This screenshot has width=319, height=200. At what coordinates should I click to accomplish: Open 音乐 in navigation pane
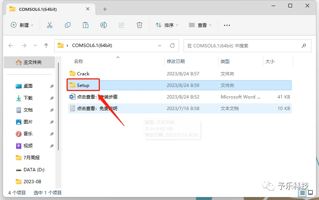(28, 134)
